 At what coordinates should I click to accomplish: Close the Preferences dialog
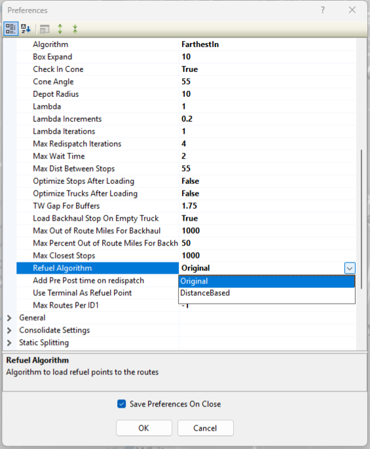tap(352, 10)
